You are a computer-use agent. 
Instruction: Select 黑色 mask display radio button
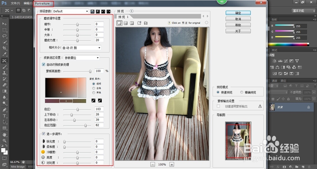tap(94, 93)
